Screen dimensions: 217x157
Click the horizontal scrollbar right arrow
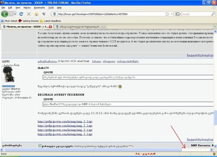click(x=211, y=150)
